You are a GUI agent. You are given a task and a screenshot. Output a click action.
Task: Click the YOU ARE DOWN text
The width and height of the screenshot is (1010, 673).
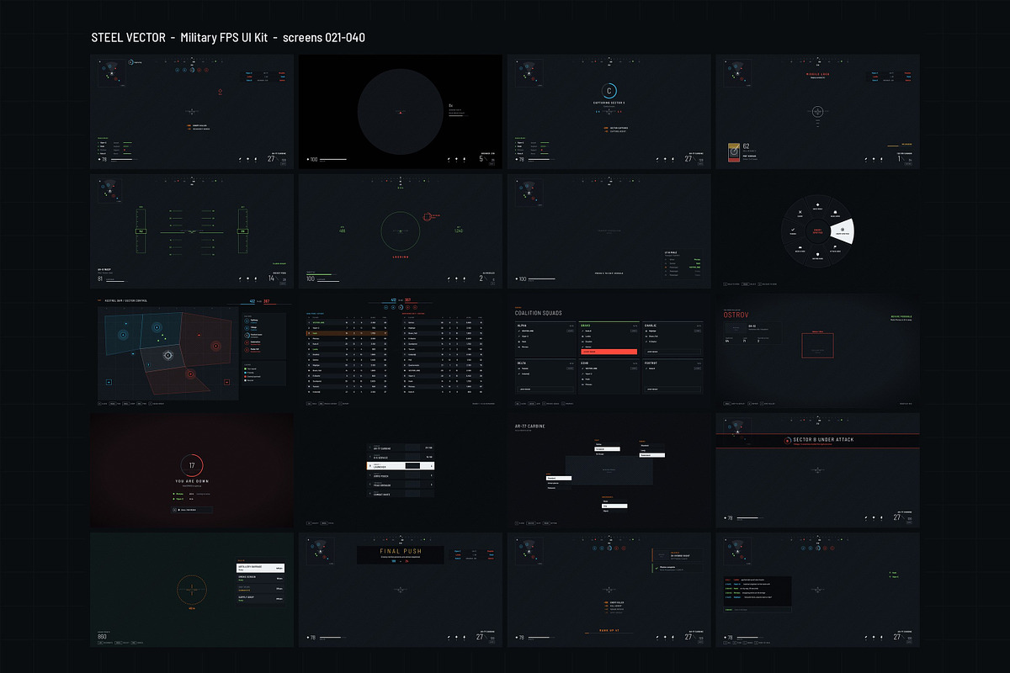click(192, 483)
